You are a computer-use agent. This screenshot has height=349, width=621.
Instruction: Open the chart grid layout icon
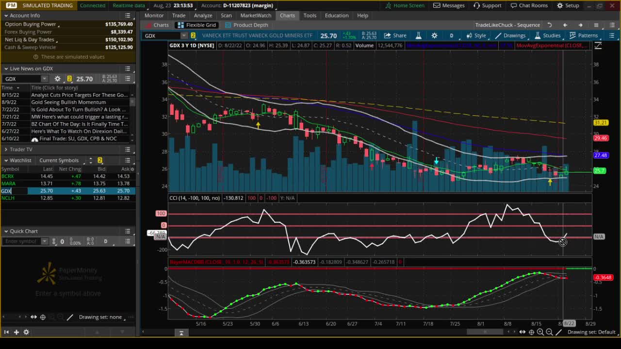pos(596,25)
